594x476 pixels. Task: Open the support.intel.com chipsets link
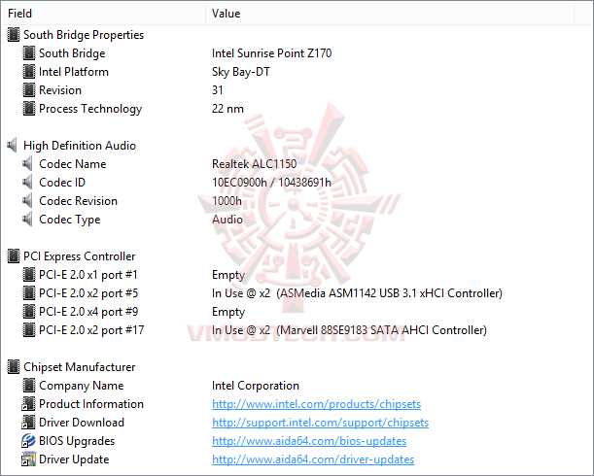click(320, 423)
